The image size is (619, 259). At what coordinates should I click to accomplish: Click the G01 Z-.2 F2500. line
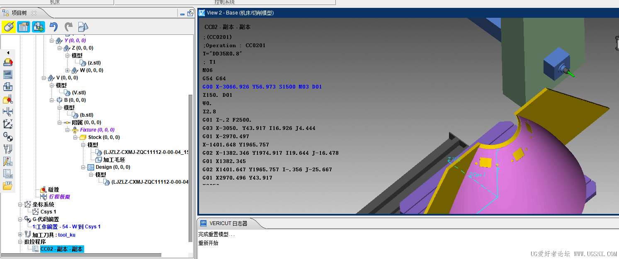(227, 120)
